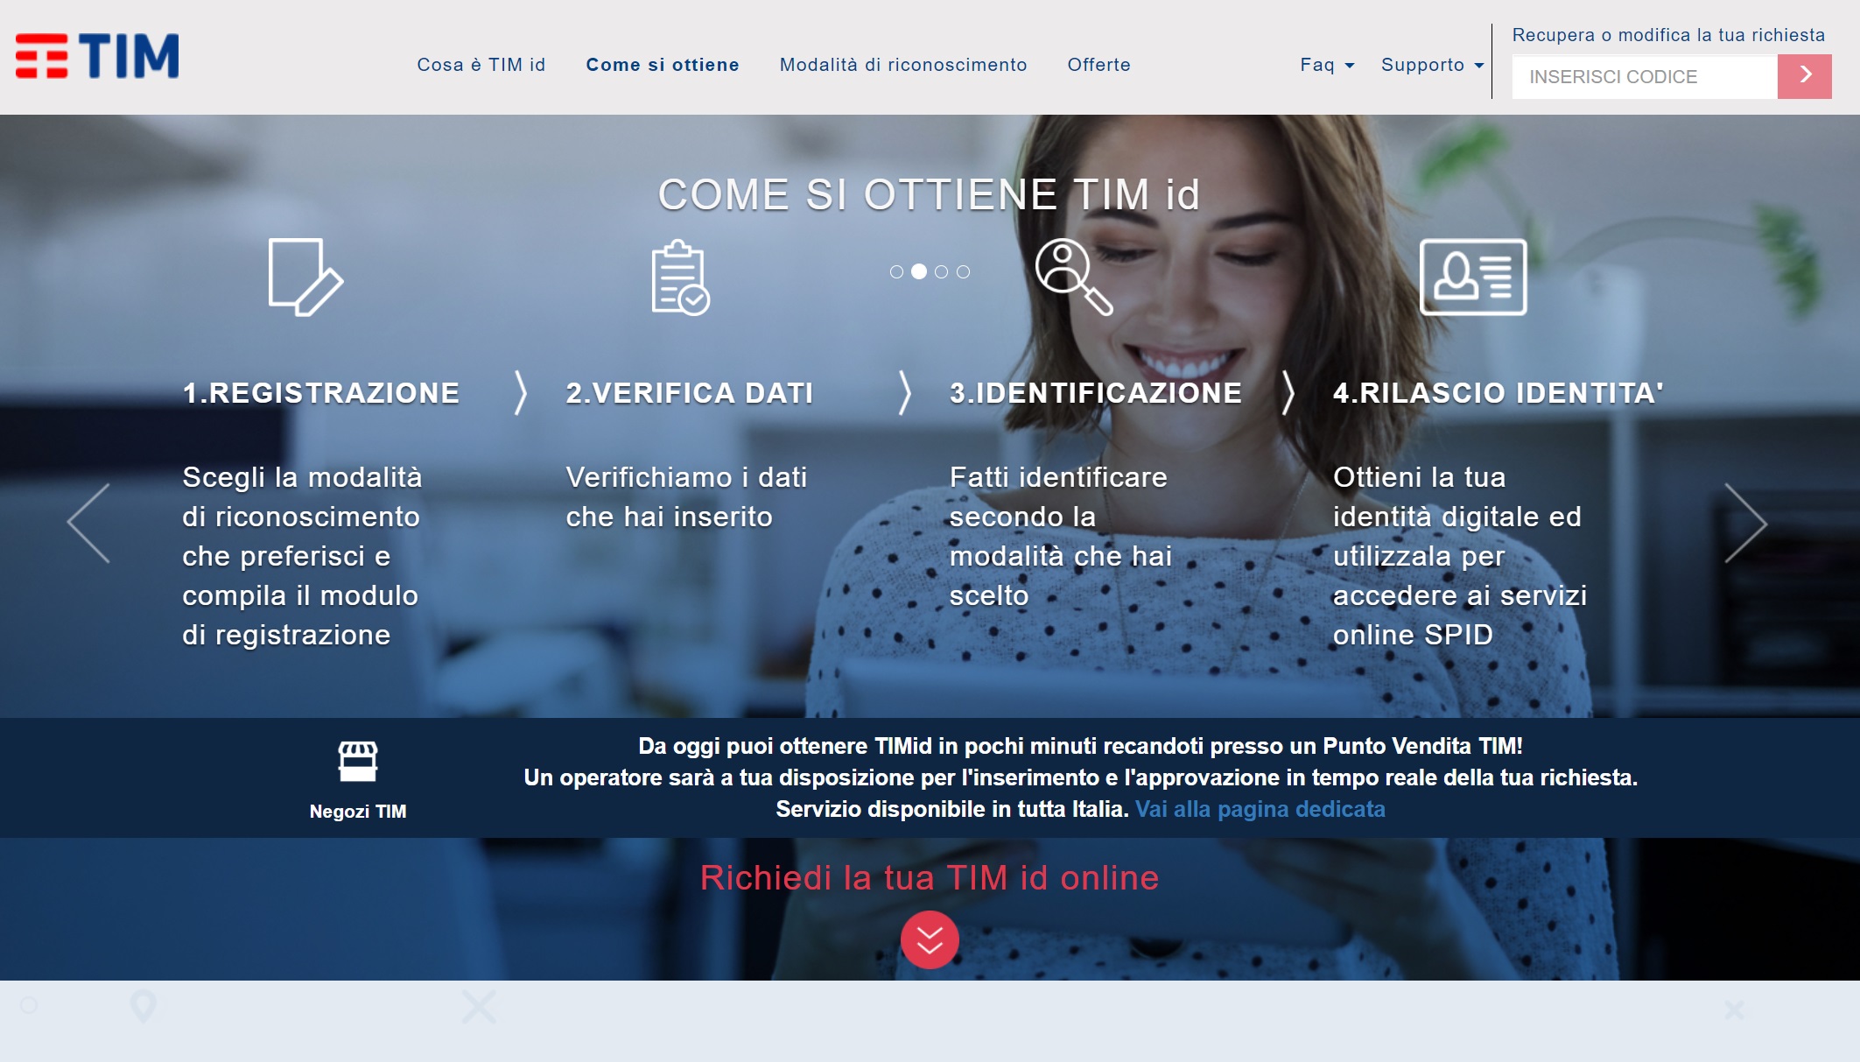1860x1062 pixels.
Task: Focus the INSERISCI CODICE input field
Action: pyautogui.click(x=1645, y=76)
